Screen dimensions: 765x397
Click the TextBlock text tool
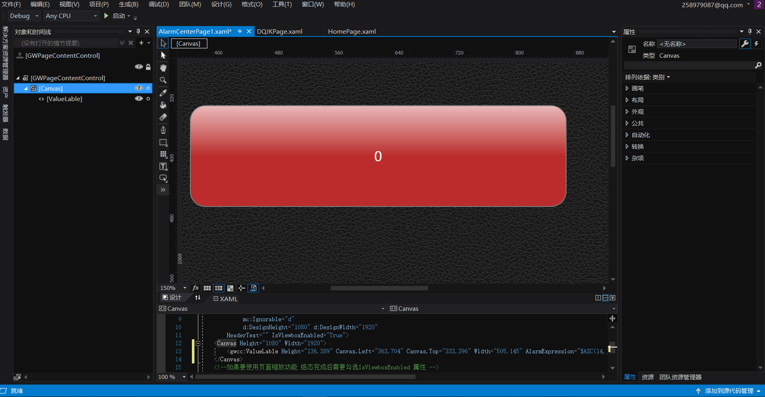click(x=163, y=166)
